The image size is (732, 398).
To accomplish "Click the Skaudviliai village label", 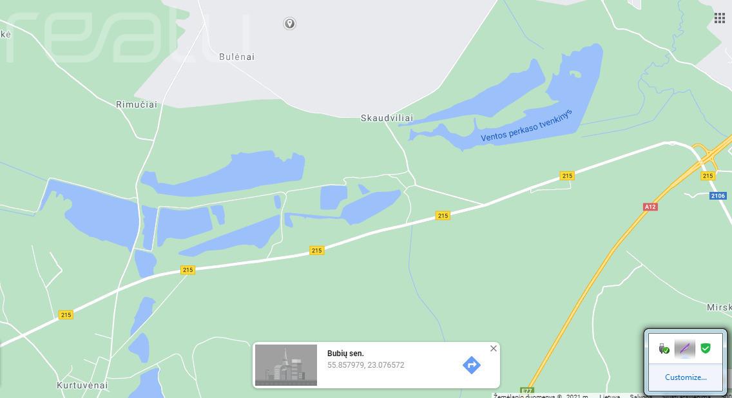I will pyautogui.click(x=387, y=118).
